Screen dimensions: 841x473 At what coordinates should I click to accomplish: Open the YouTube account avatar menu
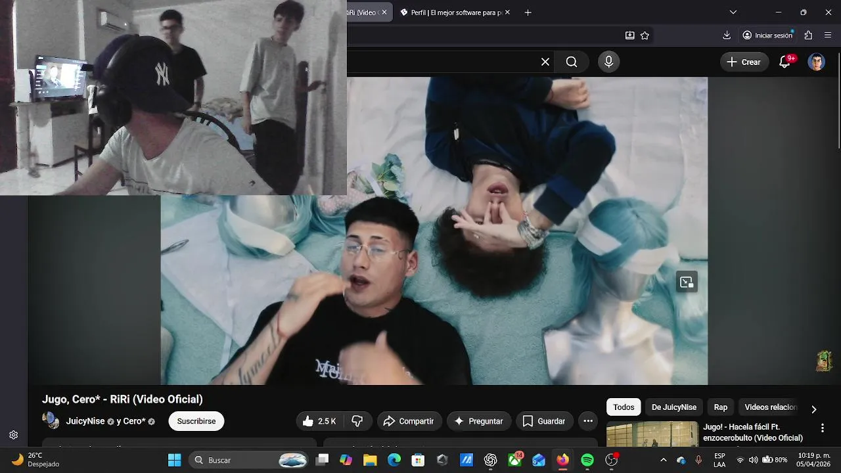coord(816,62)
